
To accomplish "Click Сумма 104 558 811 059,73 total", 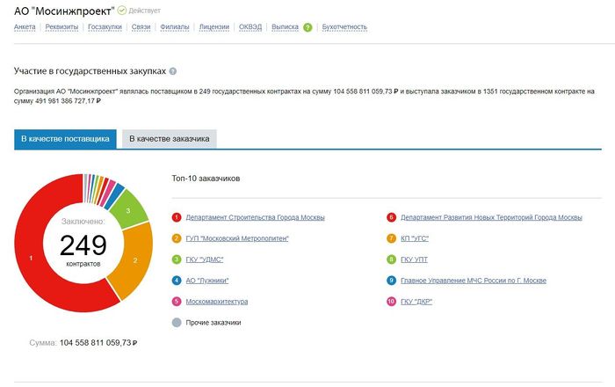I will tap(83, 343).
